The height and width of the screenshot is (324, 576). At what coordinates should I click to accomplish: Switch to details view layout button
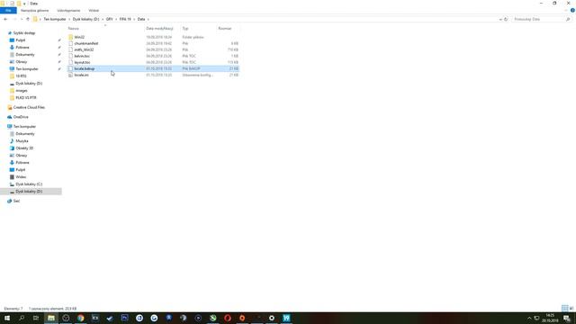pos(564,309)
